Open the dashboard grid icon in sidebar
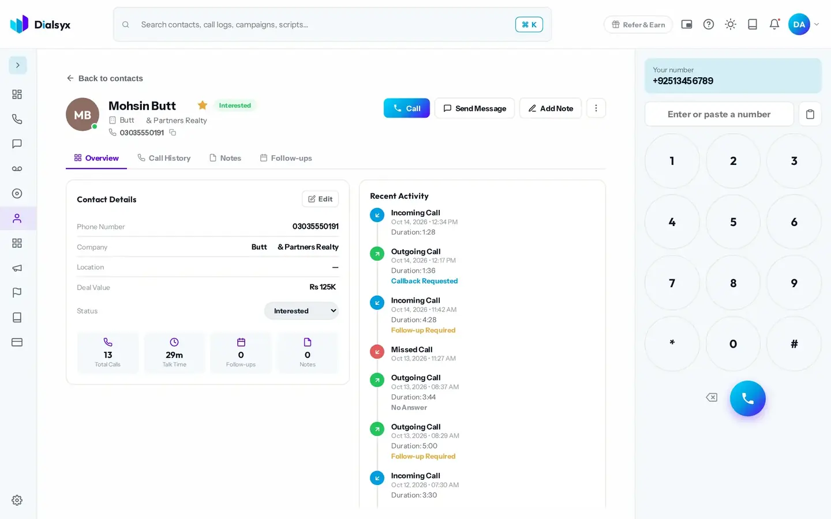831x519 pixels. pos(17,94)
